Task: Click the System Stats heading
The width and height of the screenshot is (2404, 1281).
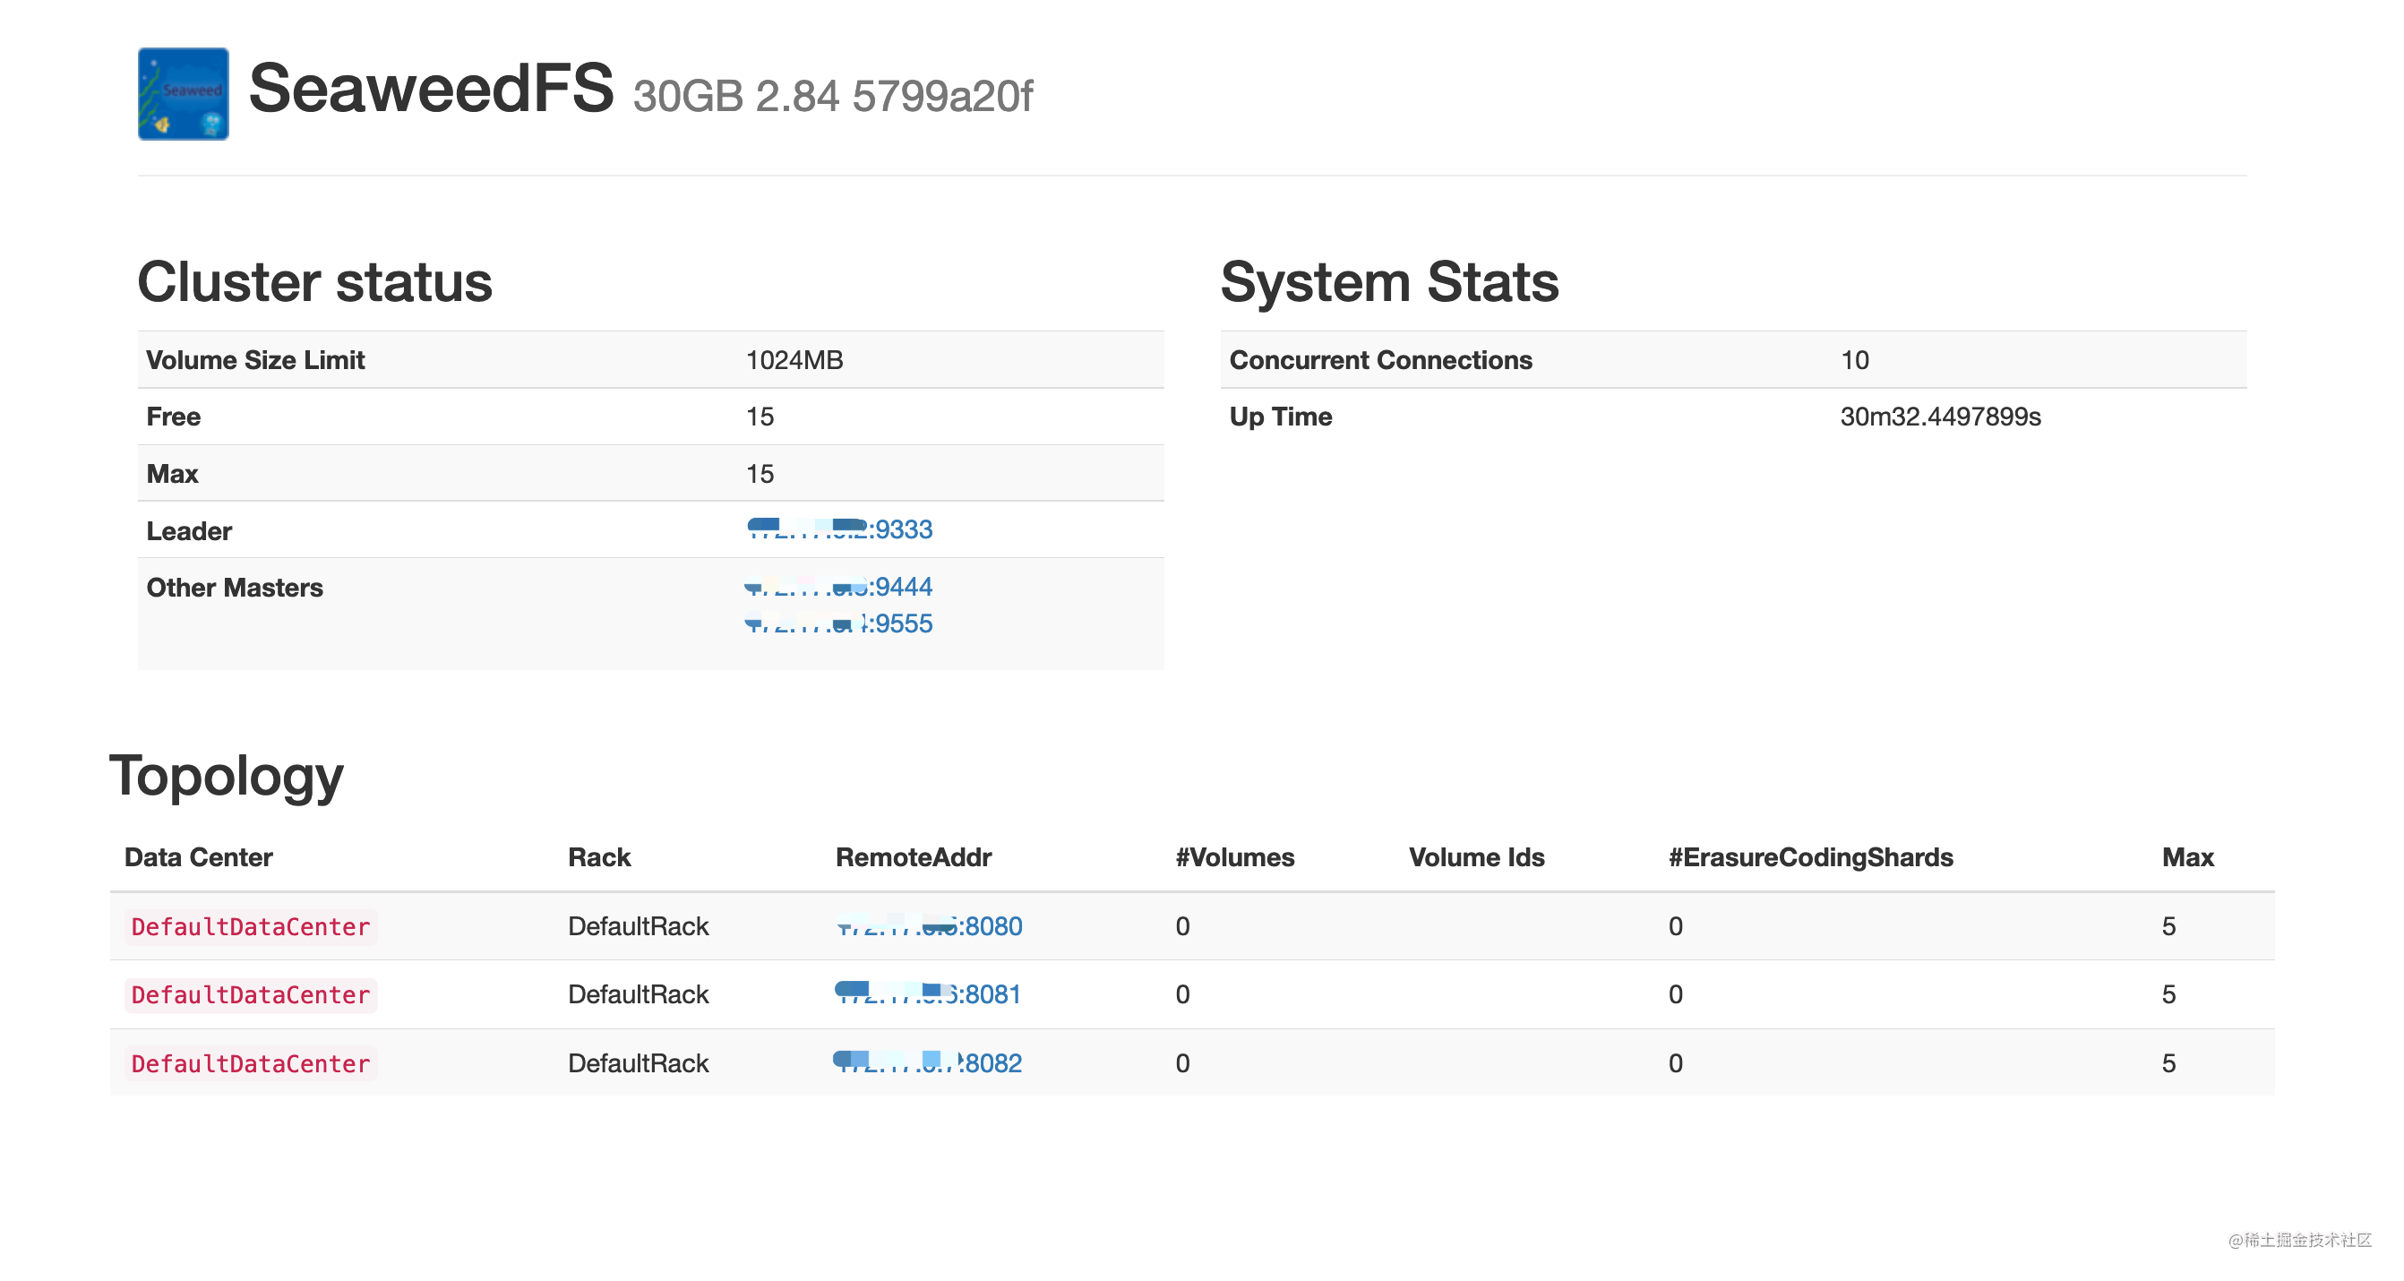Action: pyautogui.click(x=1388, y=282)
